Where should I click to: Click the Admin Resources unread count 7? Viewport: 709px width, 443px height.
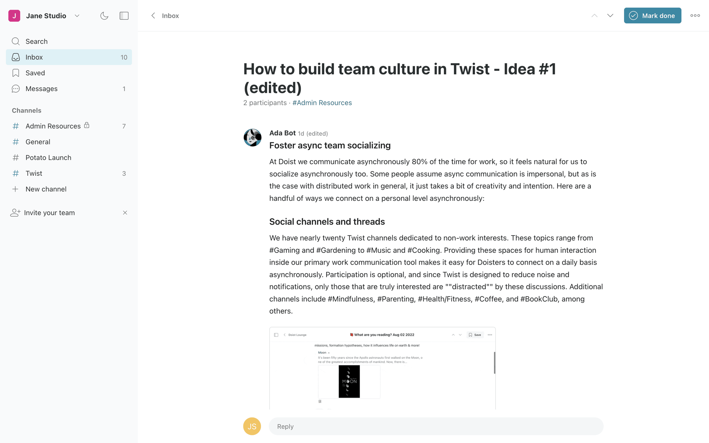(x=124, y=126)
